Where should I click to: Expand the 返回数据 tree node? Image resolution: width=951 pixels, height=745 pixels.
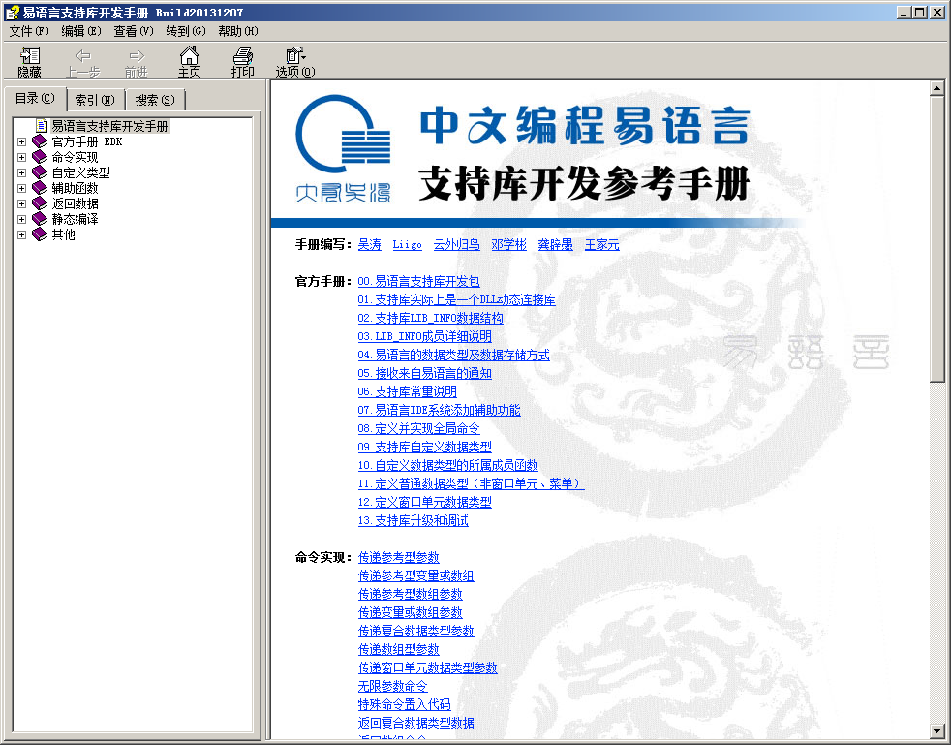pos(22,203)
